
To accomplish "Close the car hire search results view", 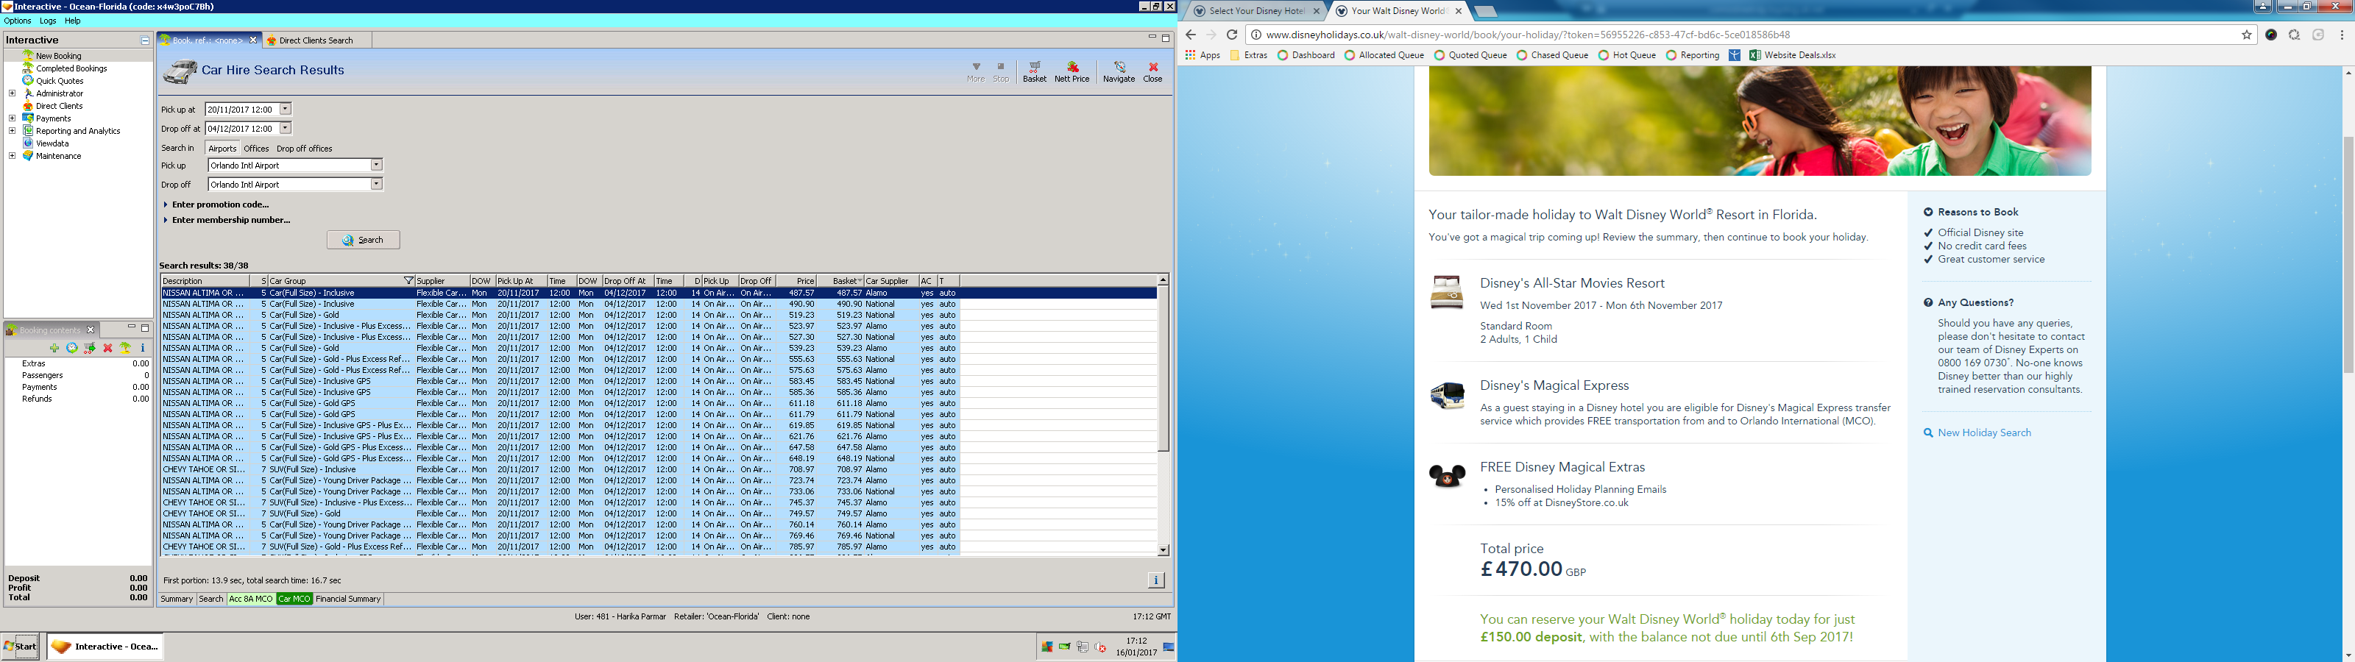I will (x=1152, y=71).
